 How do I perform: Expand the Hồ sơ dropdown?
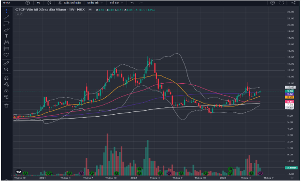[x=116, y=3]
